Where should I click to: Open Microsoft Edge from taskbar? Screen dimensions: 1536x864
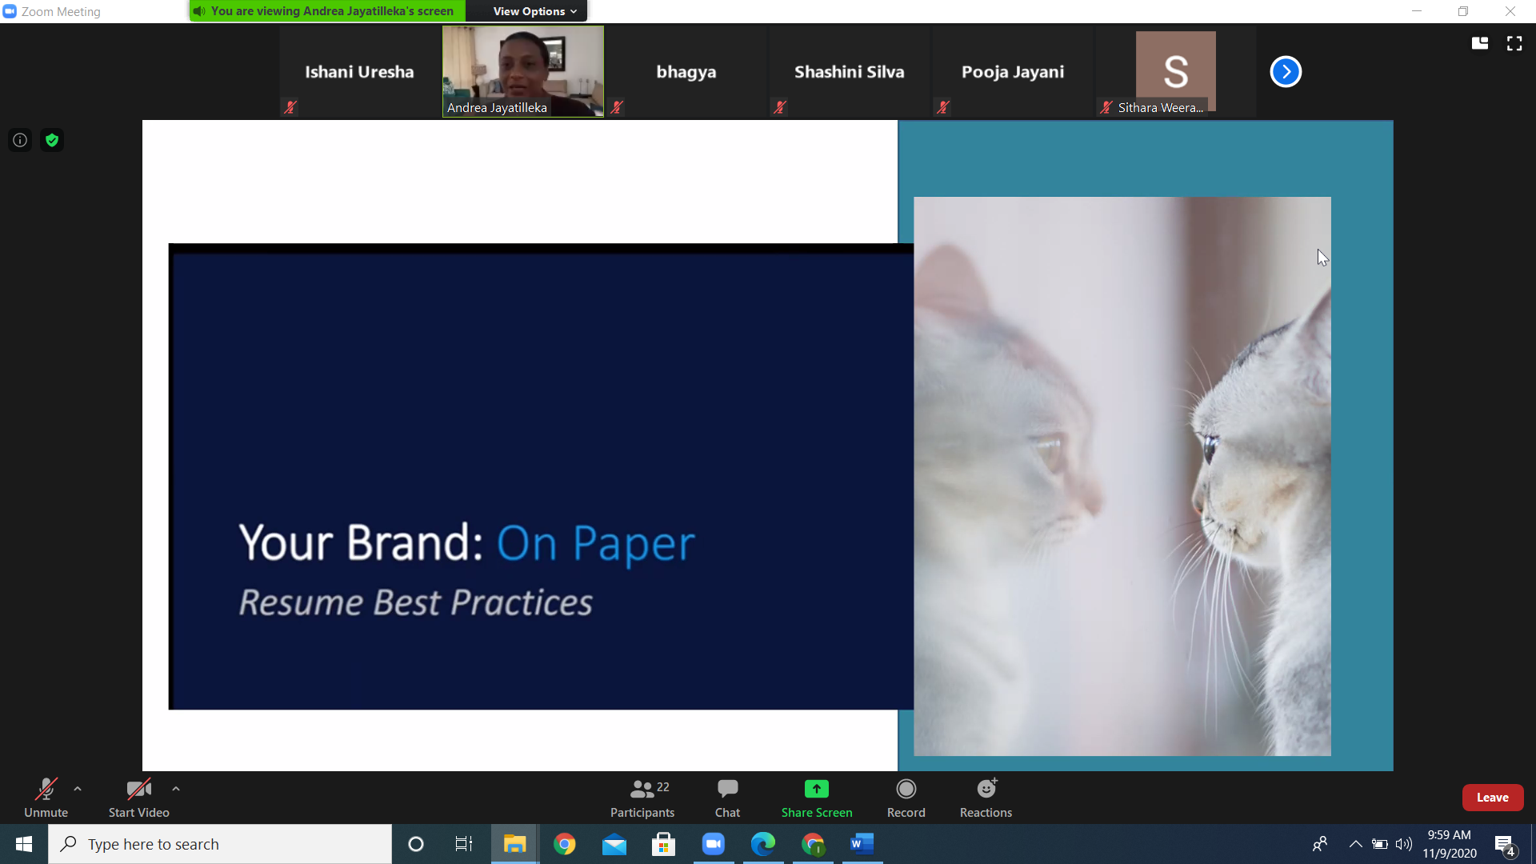763,844
